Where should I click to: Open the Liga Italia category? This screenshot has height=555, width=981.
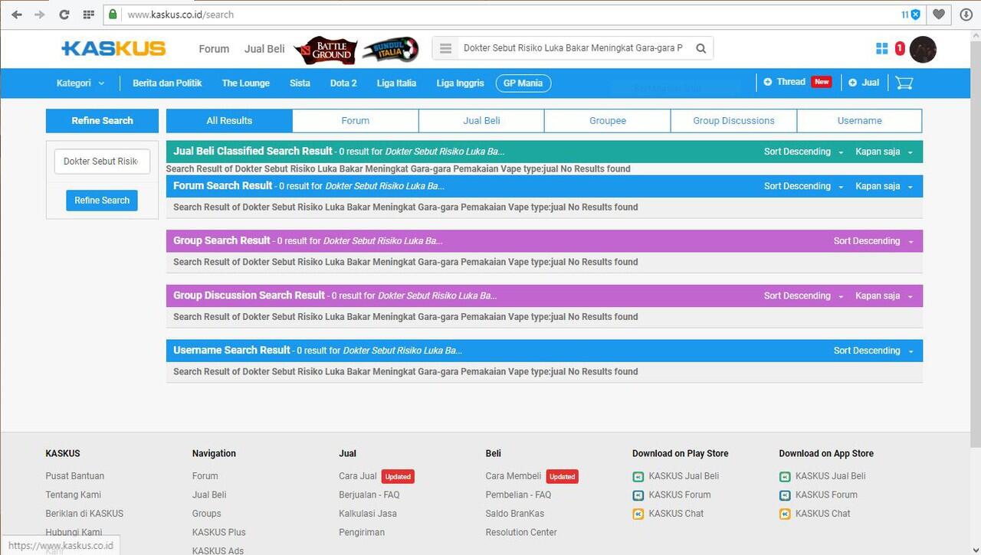coord(396,83)
